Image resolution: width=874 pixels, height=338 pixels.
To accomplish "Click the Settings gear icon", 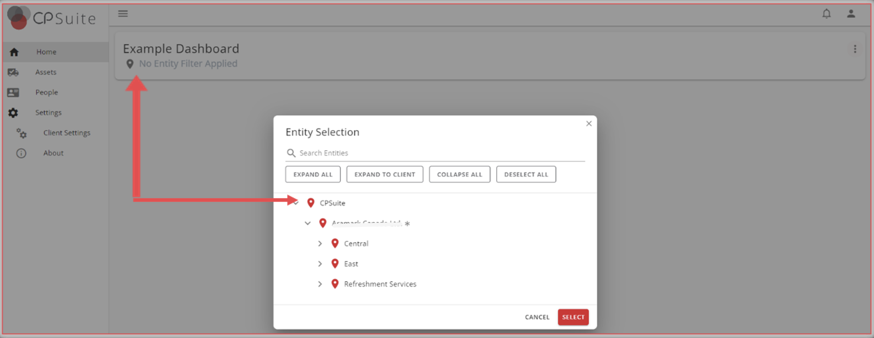I will (x=13, y=113).
